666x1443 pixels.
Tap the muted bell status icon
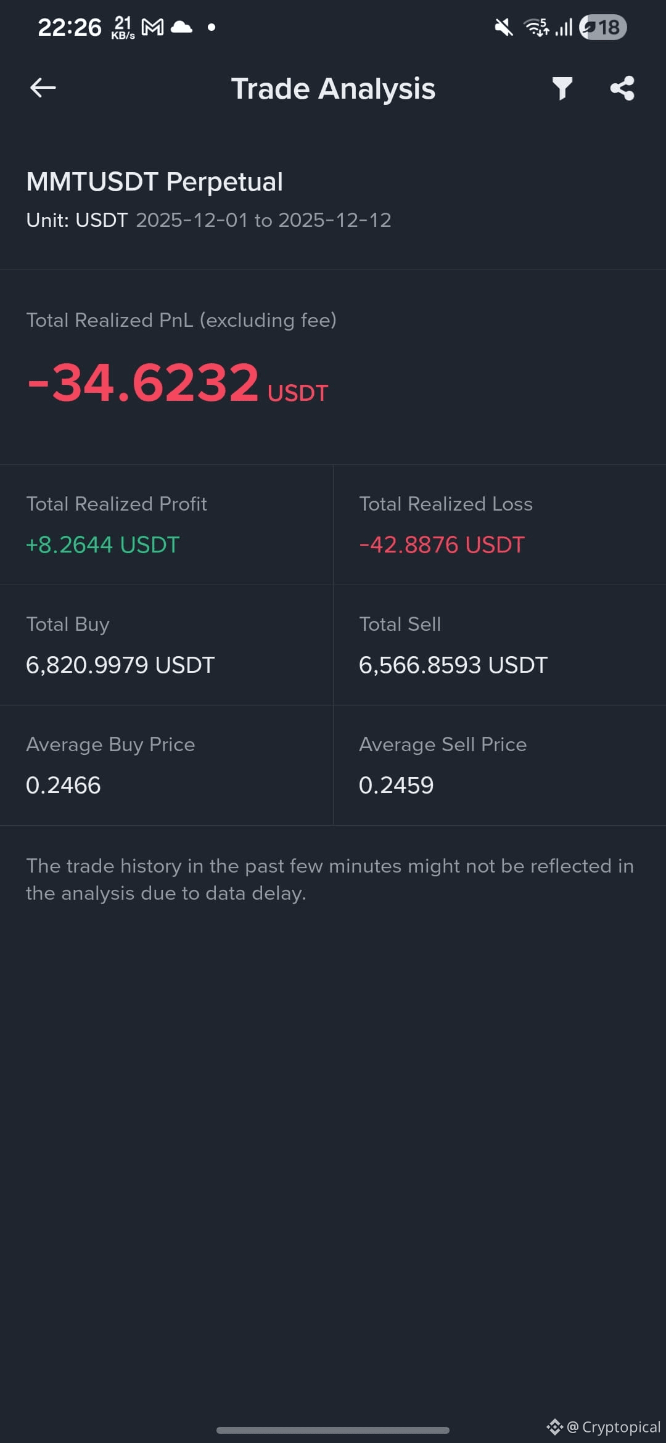coord(504,27)
